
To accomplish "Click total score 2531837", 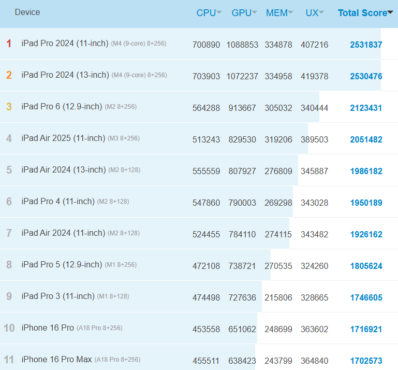I will click(x=366, y=45).
